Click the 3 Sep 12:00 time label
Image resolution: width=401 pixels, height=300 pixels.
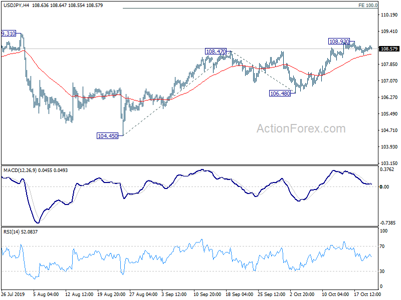174,294
